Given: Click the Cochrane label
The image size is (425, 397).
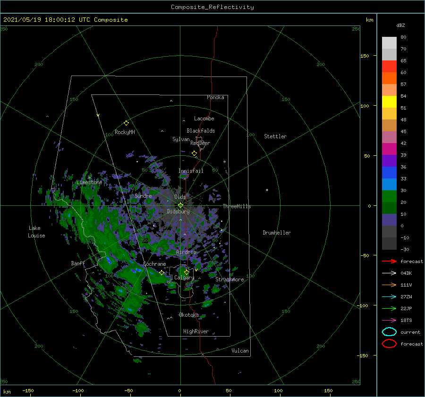Looking at the screenshot, I should coord(154,264).
